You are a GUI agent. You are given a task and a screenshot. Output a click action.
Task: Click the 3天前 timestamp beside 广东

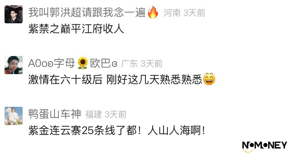[x=152, y=64]
